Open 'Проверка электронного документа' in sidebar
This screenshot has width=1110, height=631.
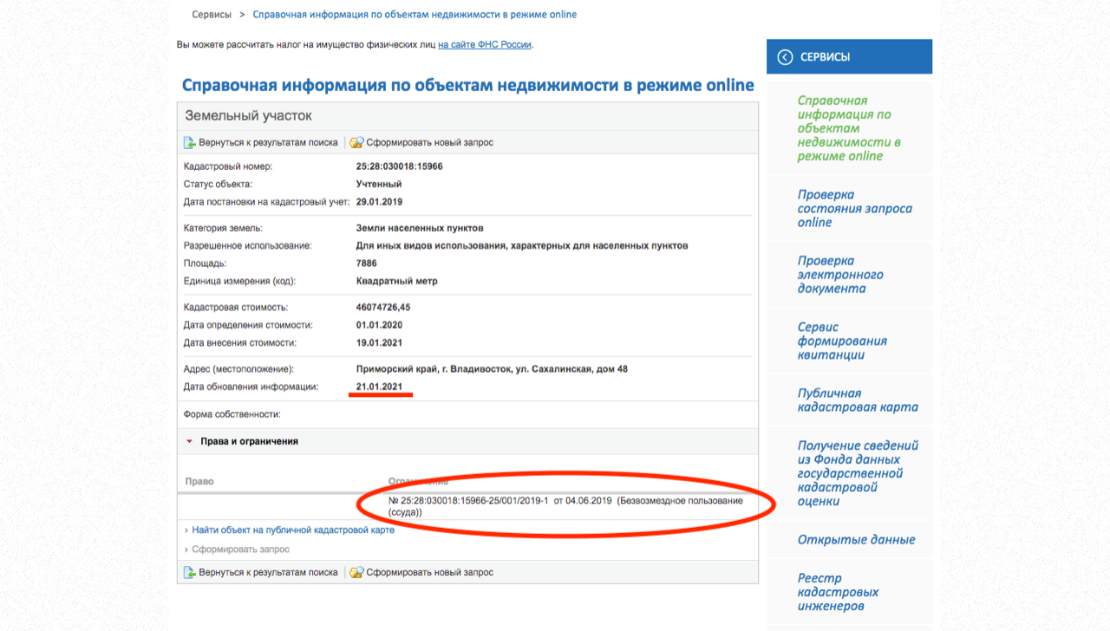(x=840, y=275)
